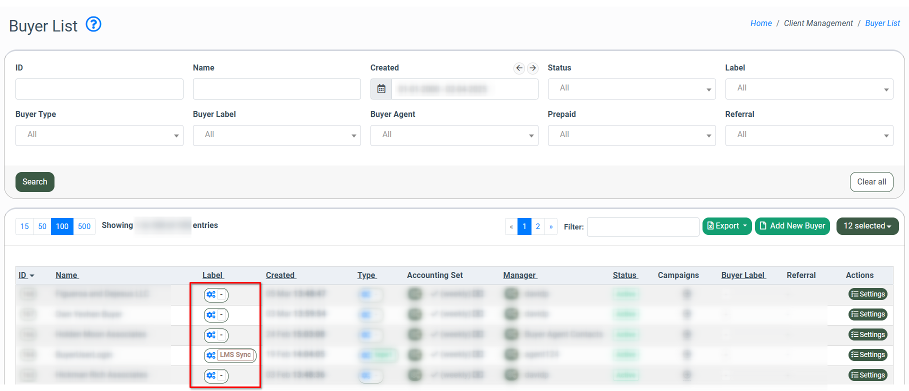The width and height of the screenshot is (909, 391).
Task: Open the Buyer List help icon
Action: (93, 24)
